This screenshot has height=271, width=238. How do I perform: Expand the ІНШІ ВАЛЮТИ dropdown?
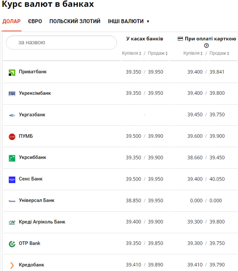[128, 21]
